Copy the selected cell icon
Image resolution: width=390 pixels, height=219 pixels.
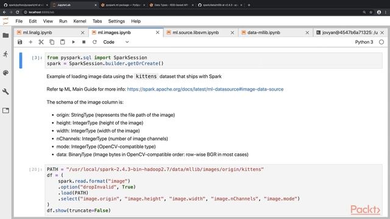pyautogui.click(x=52, y=42)
